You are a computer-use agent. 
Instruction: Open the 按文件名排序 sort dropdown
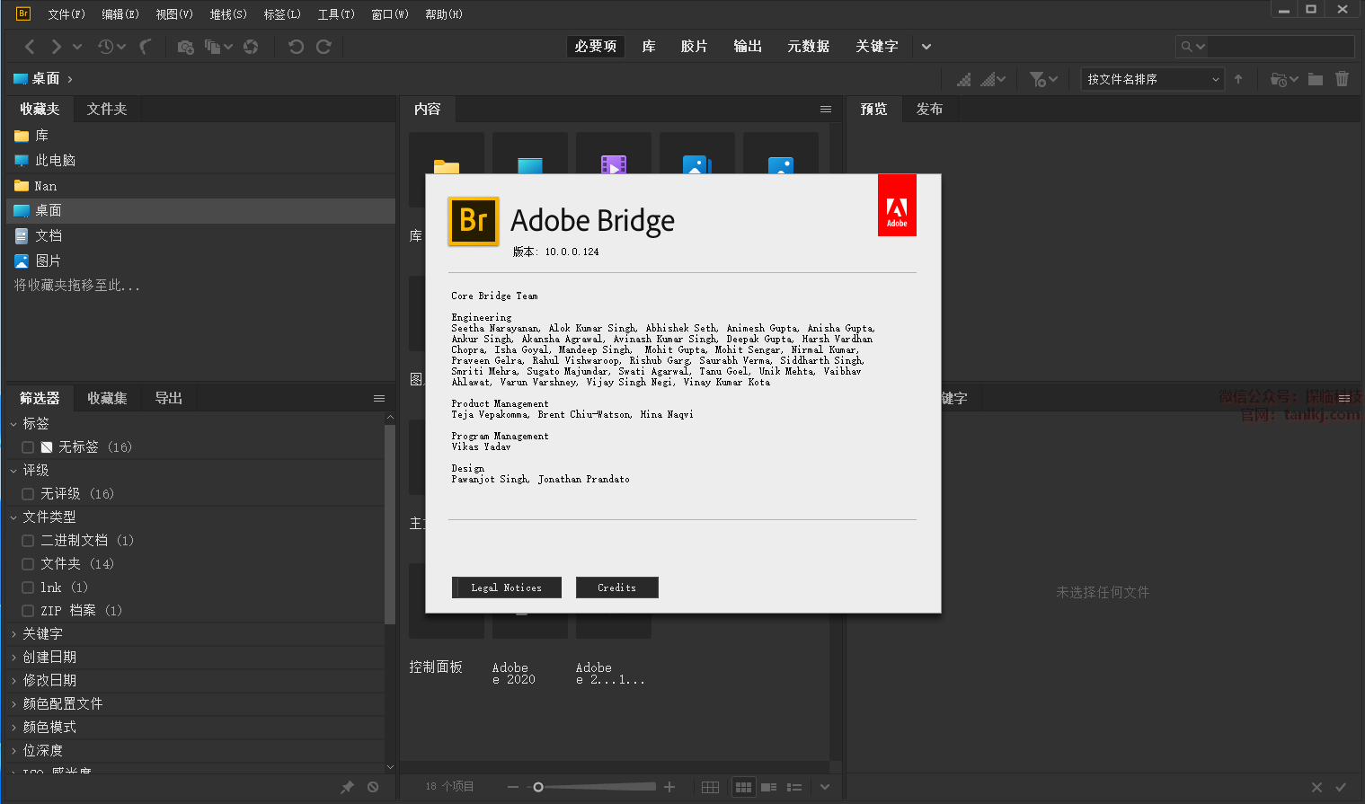[x=1153, y=79]
